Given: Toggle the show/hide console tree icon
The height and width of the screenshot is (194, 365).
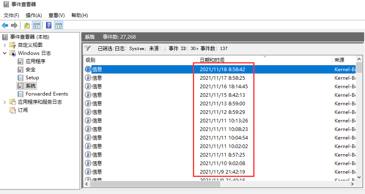Looking at the screenshot, I should point(37,26).
